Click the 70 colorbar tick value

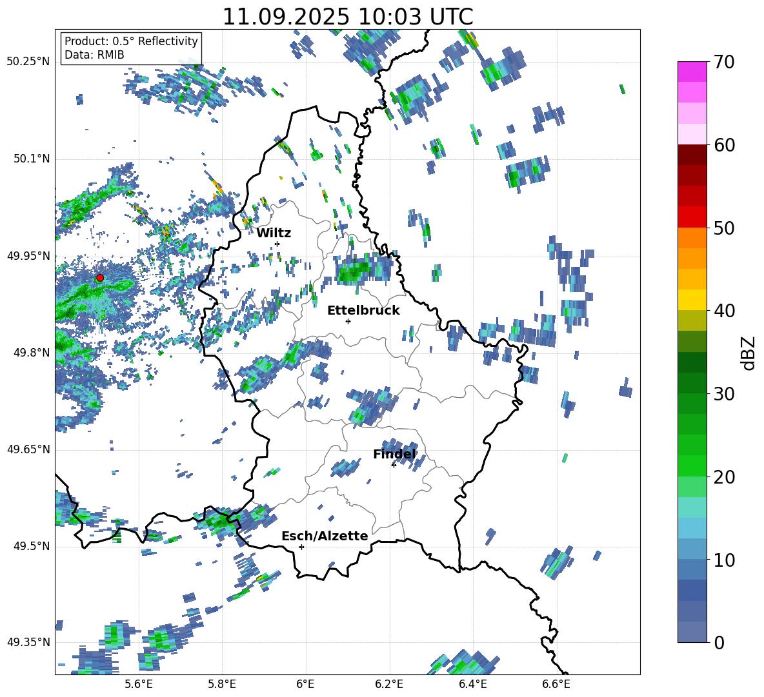tap(724, 63)
